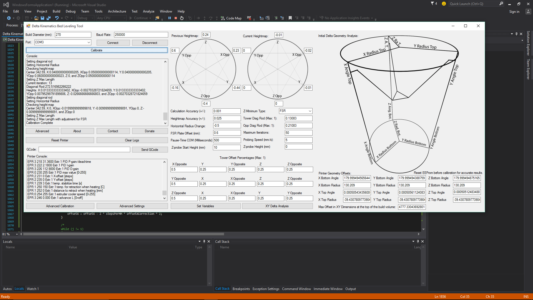Click the Undo arrow icon
Viewport: 533px width, 300px height.
click(57, 18)
